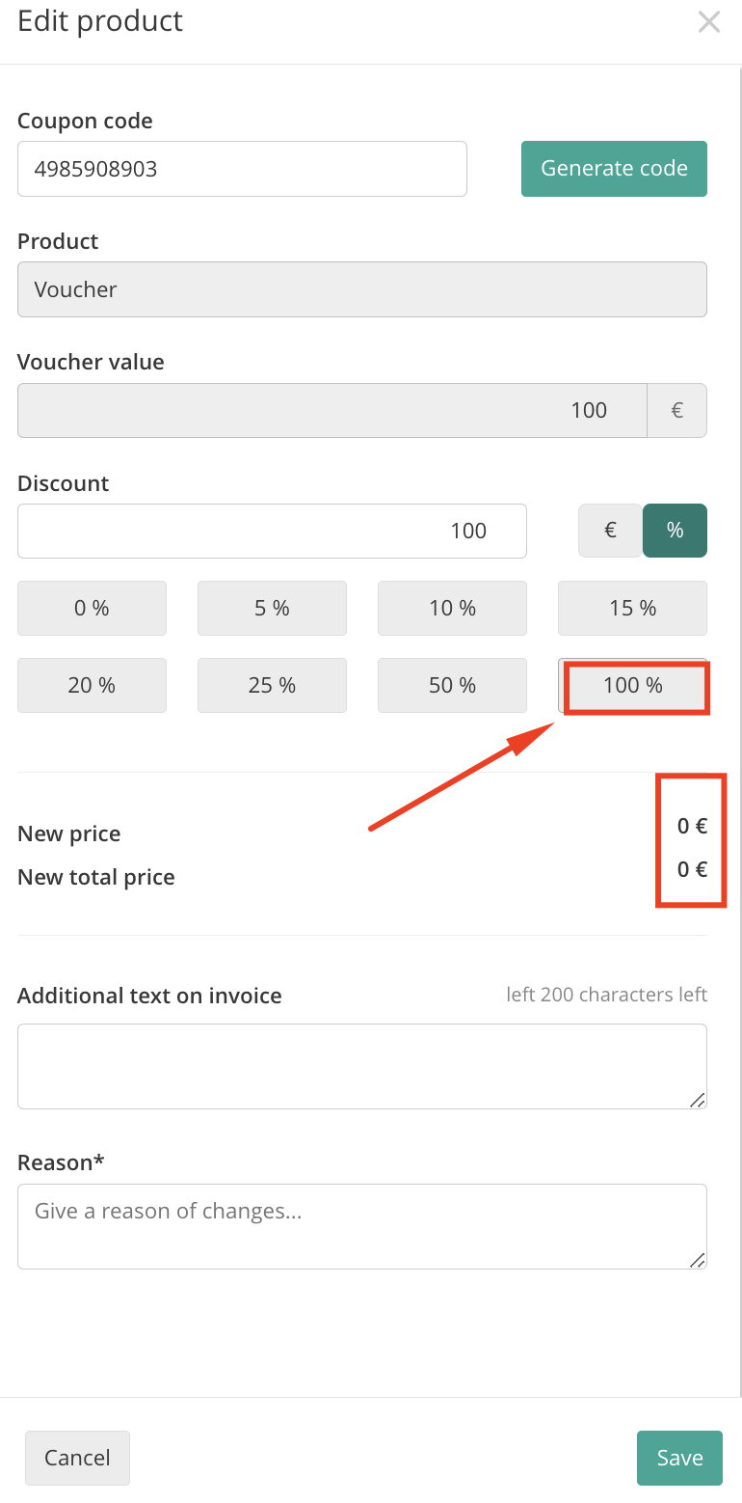Select the 100 % discount preset
Viewport: 742px width, 1503px height.
(632, 686)
